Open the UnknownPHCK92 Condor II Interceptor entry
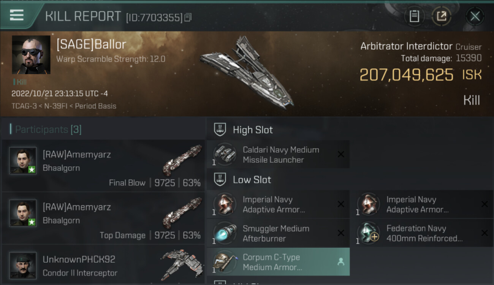Viewport: 494px width, 285px height. coord(103,265)
